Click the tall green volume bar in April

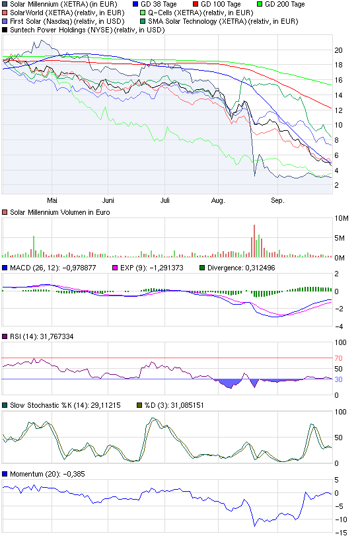(34, 247)
